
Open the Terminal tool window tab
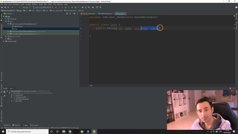pyautogui.click(x=16, y=125)
